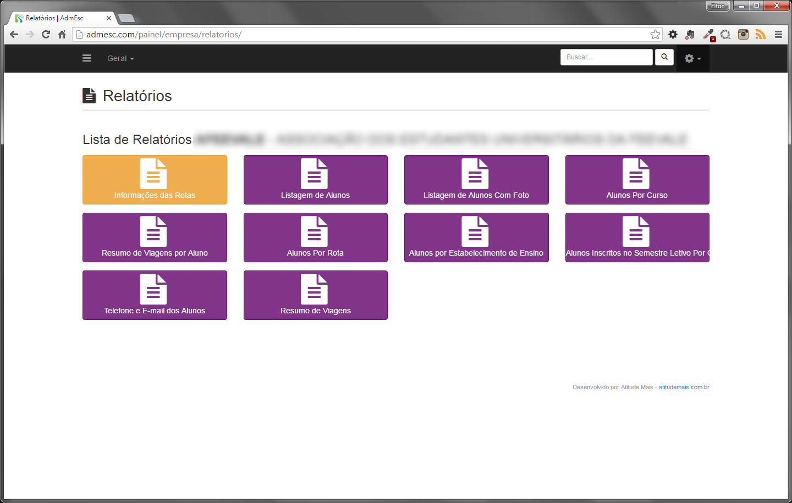792x503 pixels.
Task: Click the document icon in Alunos Por Curso tile
Action: [x=636, y=174]
